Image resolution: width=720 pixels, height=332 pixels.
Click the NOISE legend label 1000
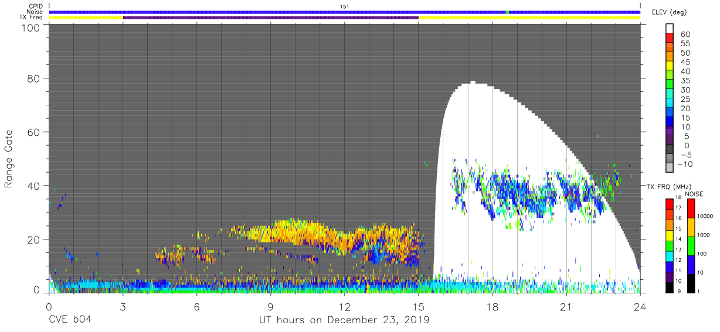click(705, 235)
